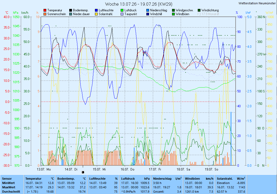
Task: Click the 18.07. Sa date label
Action: coord(183,169)
